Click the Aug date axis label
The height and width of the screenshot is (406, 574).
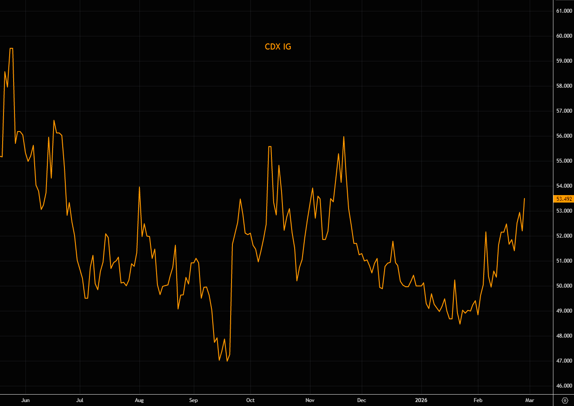pos(139,400)
